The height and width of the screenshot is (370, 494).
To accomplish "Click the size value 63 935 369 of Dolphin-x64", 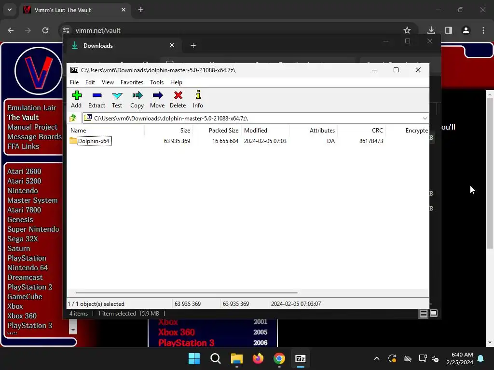I will (177, 141).
